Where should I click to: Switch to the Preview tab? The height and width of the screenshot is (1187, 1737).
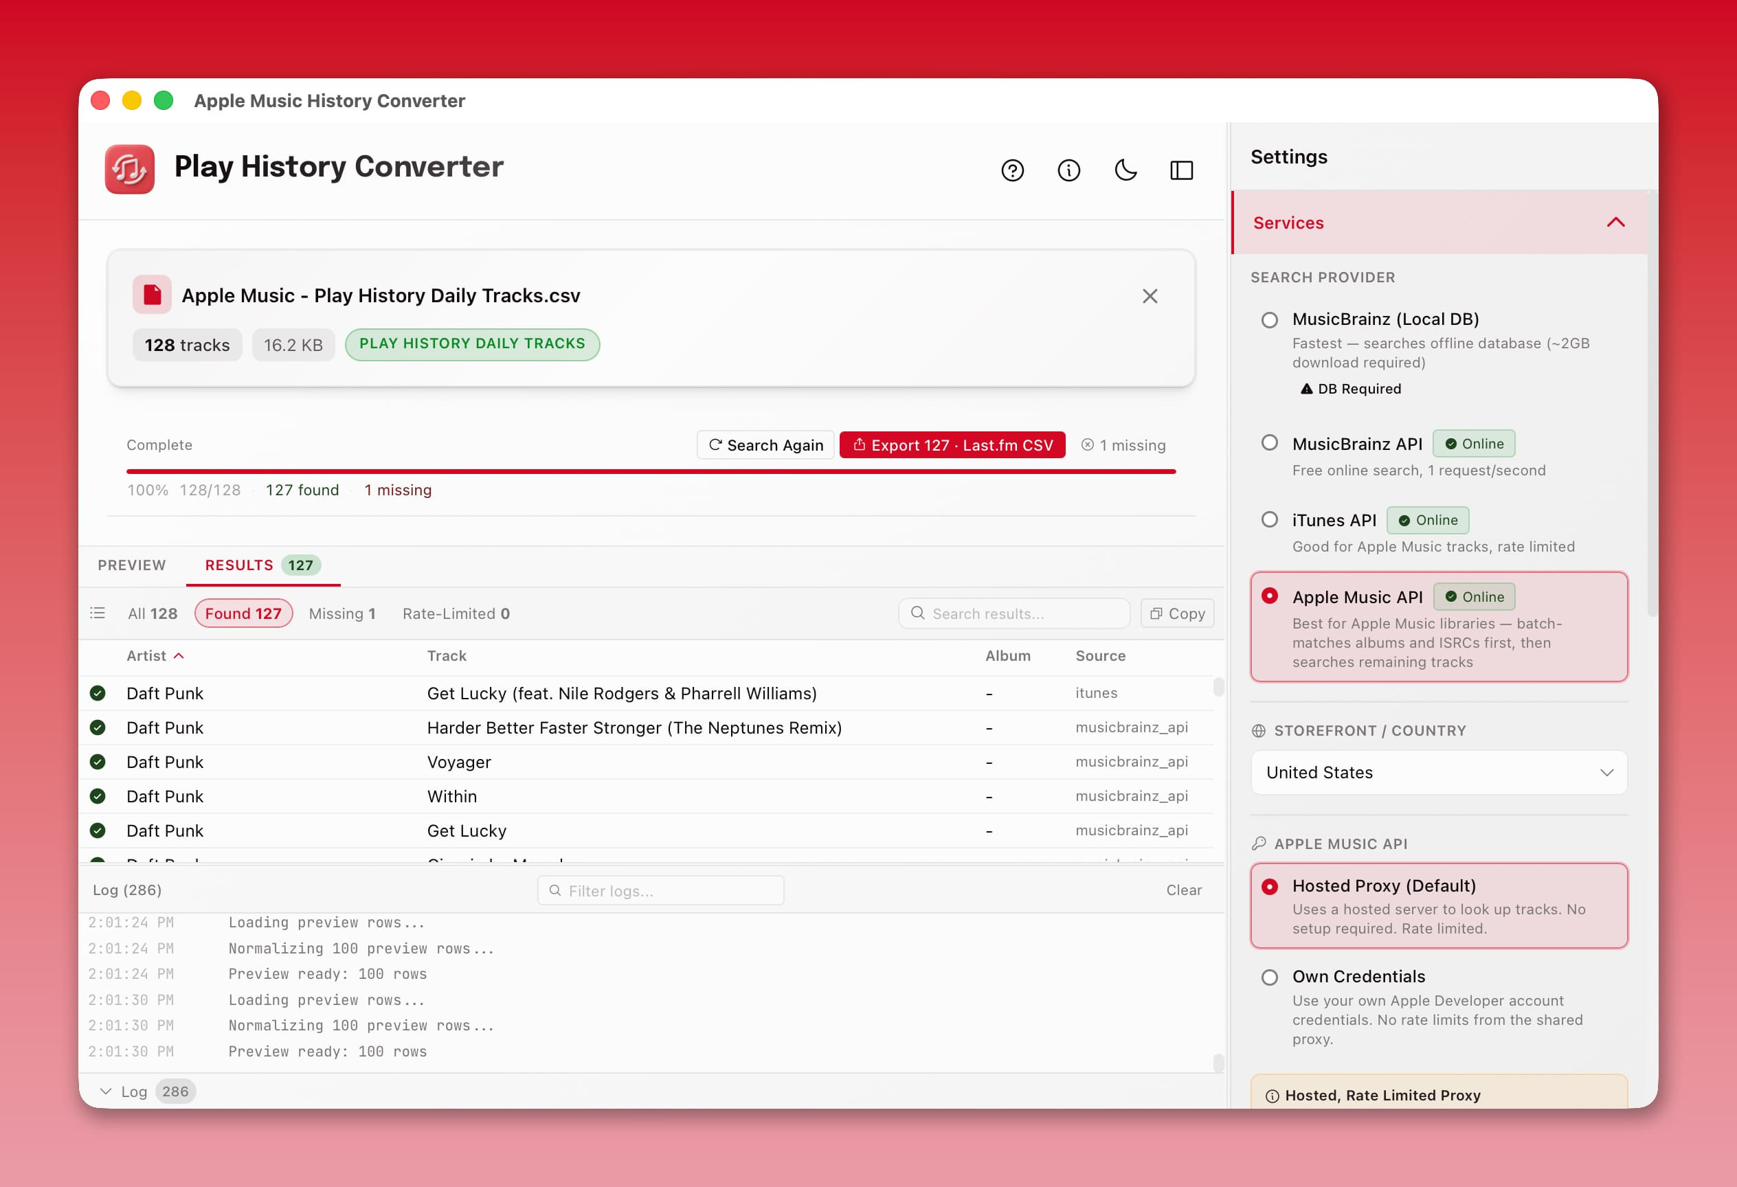pos(131,565)
